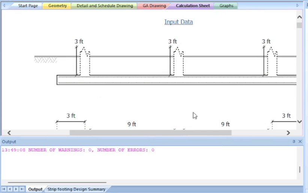Go to the Graphs tab
The image size is (308, 193).
tap(226, 6)
